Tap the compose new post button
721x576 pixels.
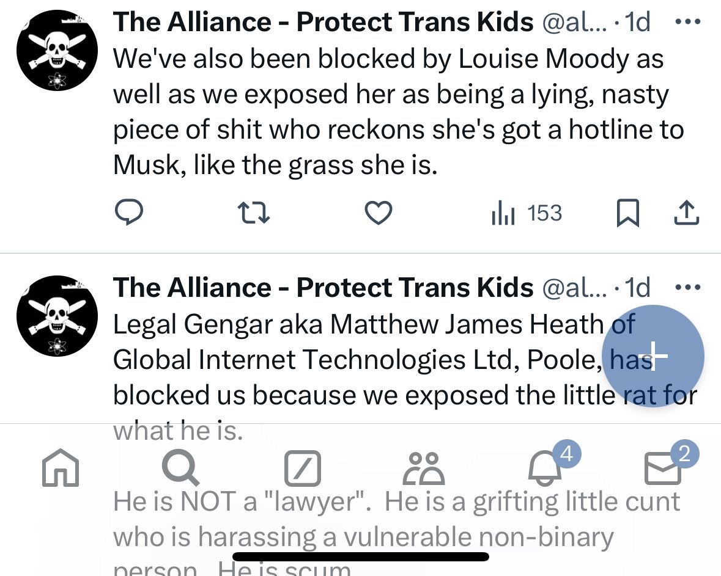click(x=653, y=355)
